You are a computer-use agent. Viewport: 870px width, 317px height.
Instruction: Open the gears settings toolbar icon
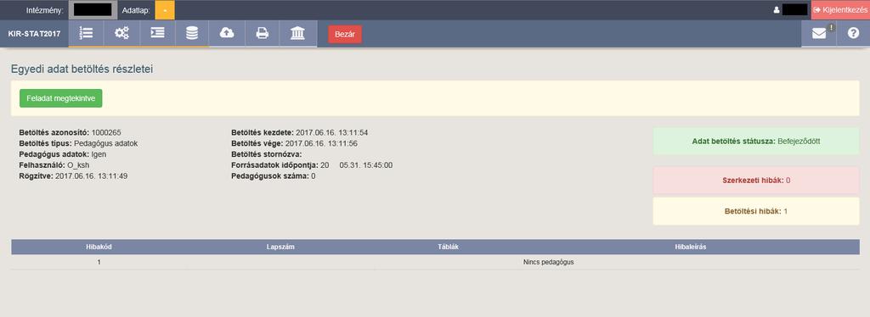coord(121,33)
